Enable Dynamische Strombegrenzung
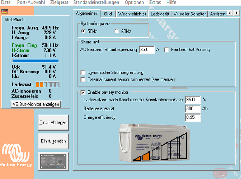This screenshot has width=241, height=179. pos(83,72)
